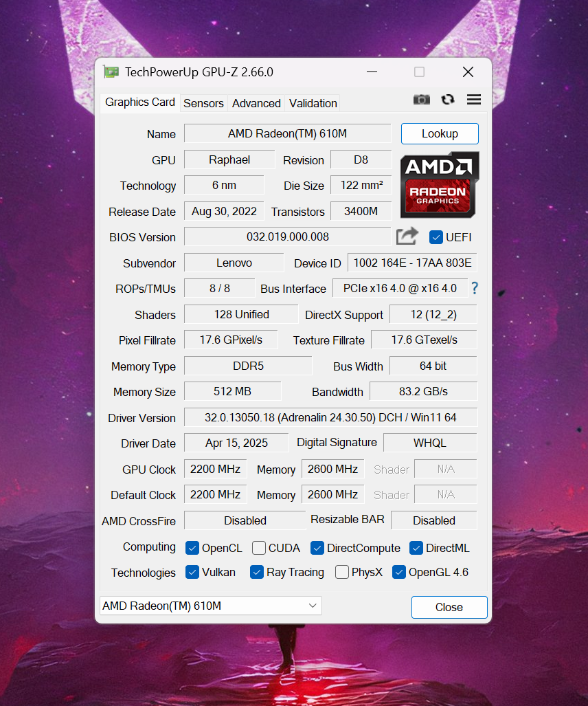Click the Pixel Fillrate field 17.6 GPixel/s
The width and height of the screenshot is (588, 706).
click(231, 340)
